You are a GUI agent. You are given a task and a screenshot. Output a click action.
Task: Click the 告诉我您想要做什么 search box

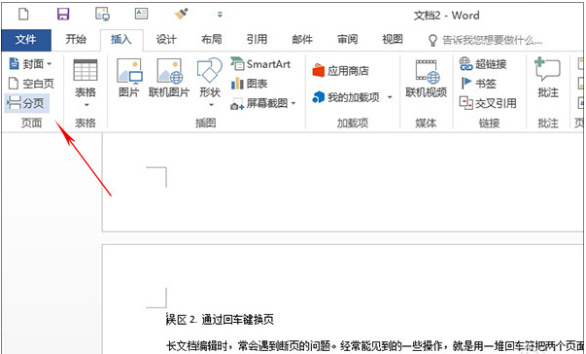pyautogui.click(x=486, y=40)
